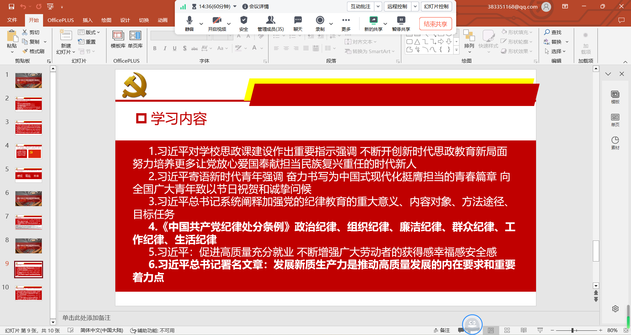This screenshot has width=631, height=335.
Task: Select slide 4 thumbnail in the panel
Action: [29, 151]
